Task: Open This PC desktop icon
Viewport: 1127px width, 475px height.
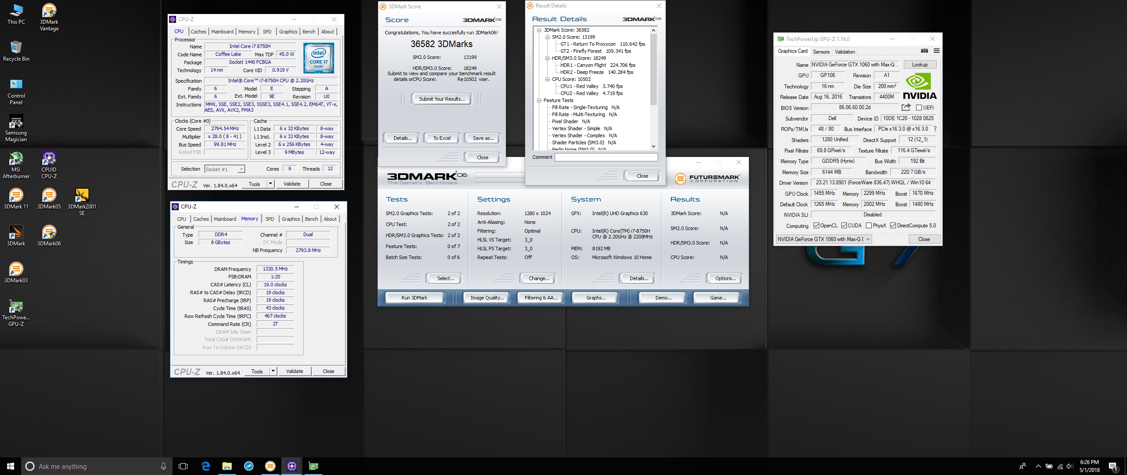Action: (16, 14)
